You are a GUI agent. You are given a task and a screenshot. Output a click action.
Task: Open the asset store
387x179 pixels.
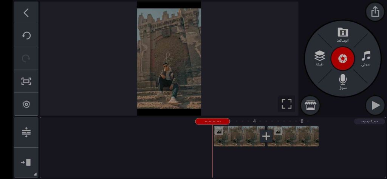click(310, 105)
